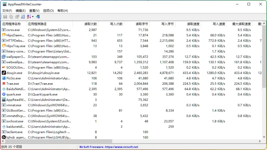Click the HipsTray.exe row icon
Viewport: 267px width, 150px height.
click(x=4, y=46)
